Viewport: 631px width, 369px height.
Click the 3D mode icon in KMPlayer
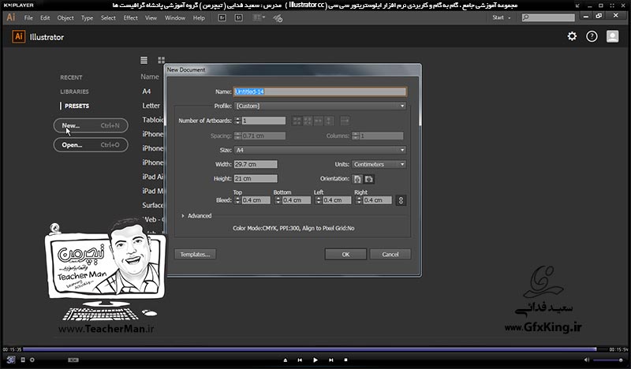[10, 360]
